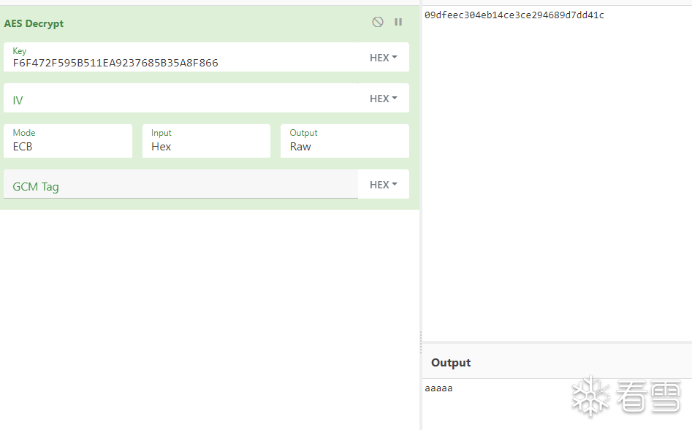Image resolution: width=692 pixels, height=430 pixels.
Task: Focus the GCM Tag field
Action: point(183,186)
